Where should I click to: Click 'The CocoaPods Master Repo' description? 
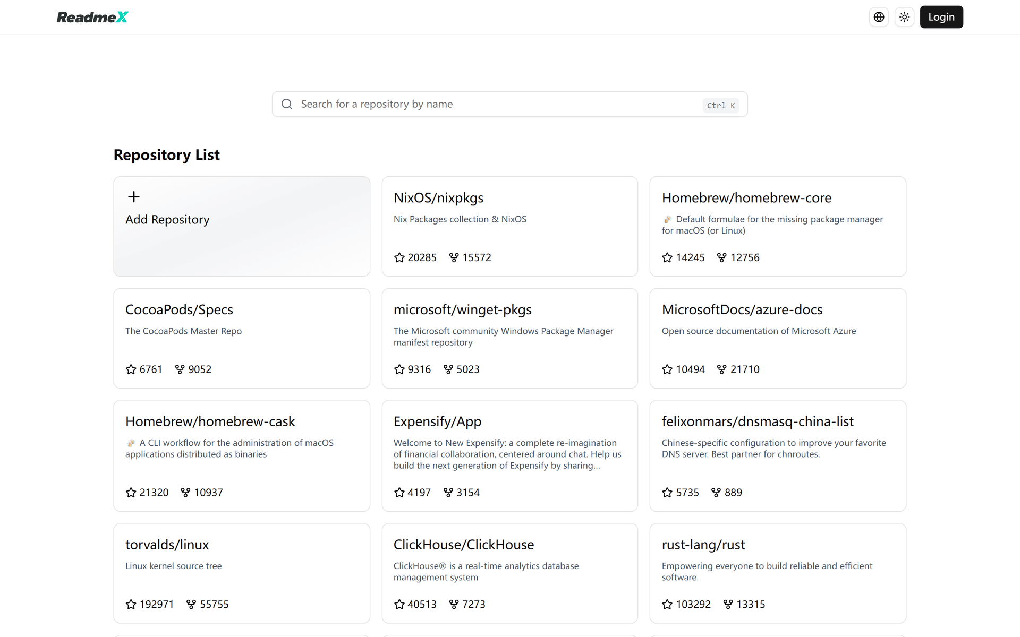tap(183, 331)
